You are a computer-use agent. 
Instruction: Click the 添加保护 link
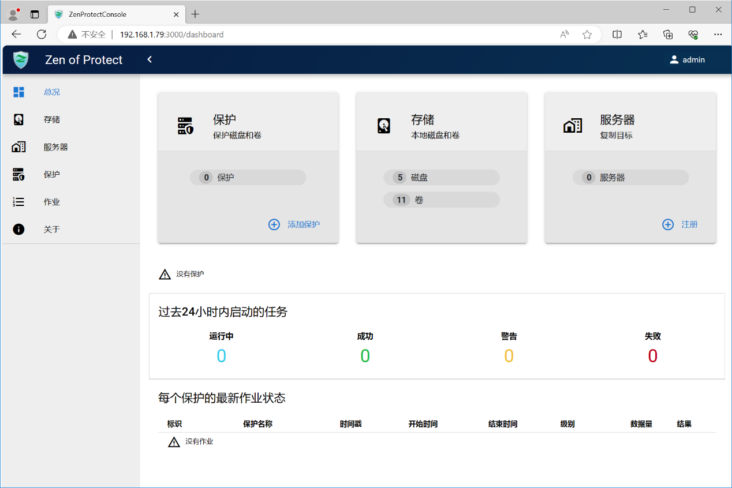294,224
